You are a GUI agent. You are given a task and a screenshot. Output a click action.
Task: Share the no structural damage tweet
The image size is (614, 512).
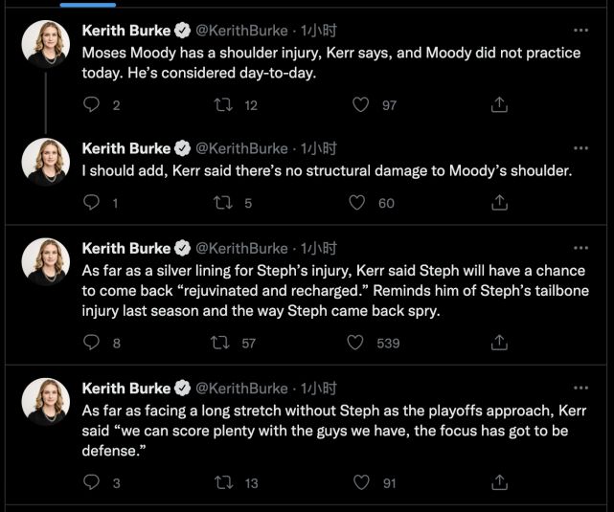pos(498,202)
